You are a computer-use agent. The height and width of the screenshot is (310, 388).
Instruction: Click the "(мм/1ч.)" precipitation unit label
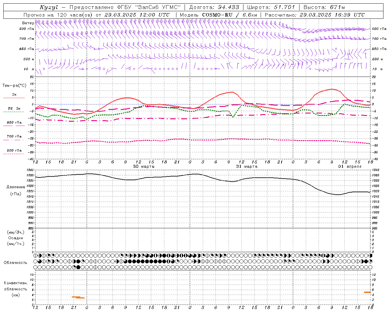point(16,244)
